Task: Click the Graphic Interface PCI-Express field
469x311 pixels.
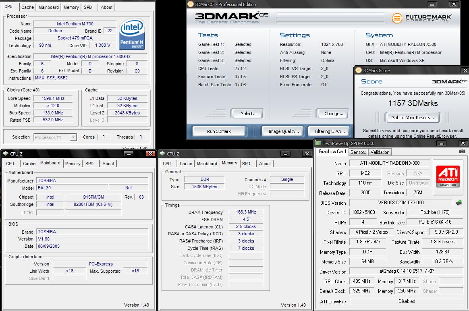Action: click(100, 264)
